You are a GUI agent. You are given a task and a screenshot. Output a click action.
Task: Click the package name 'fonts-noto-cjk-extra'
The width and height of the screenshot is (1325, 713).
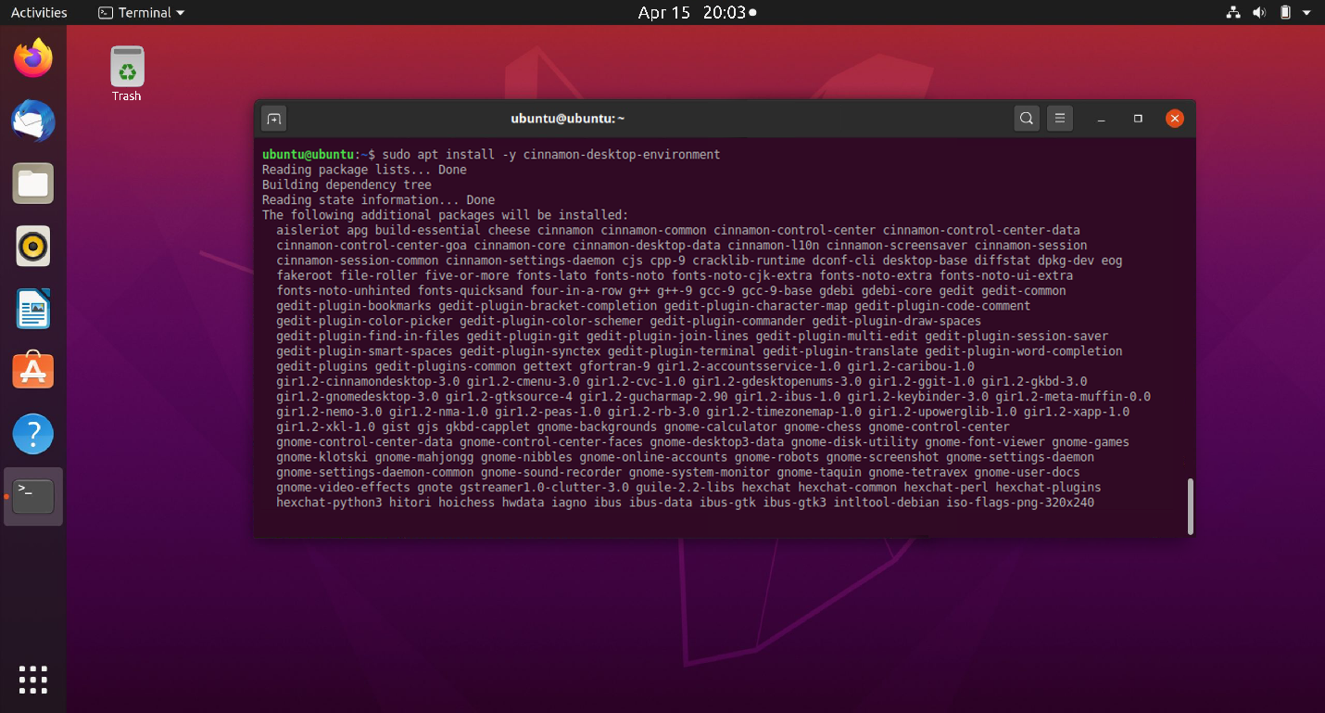pos(742,275)
